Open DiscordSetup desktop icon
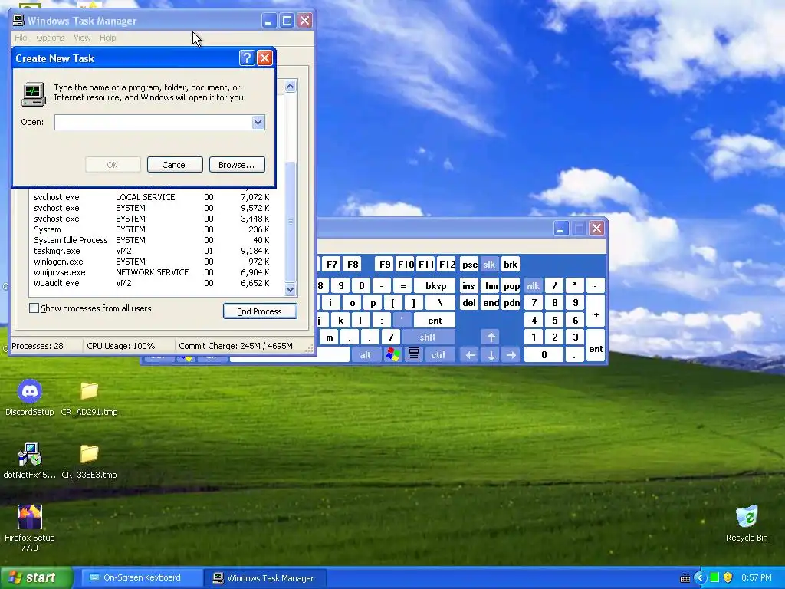 click(30, 398)
